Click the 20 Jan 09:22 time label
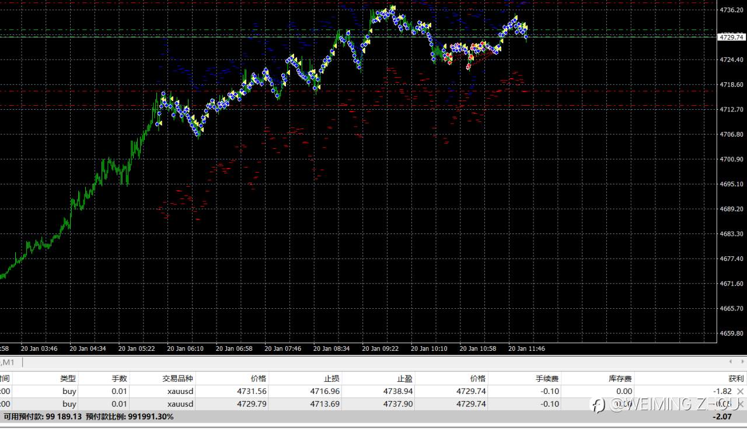 [x=381, y=348]
